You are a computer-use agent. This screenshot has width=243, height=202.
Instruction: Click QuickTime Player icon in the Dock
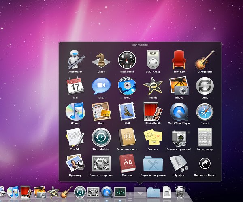pos(107,192)
